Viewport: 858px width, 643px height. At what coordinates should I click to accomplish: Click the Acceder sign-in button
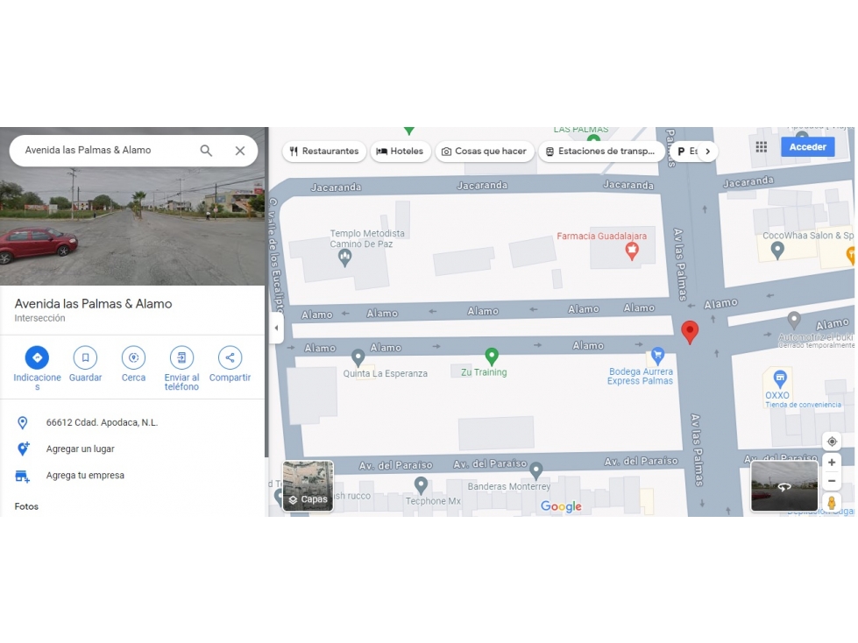808,147
